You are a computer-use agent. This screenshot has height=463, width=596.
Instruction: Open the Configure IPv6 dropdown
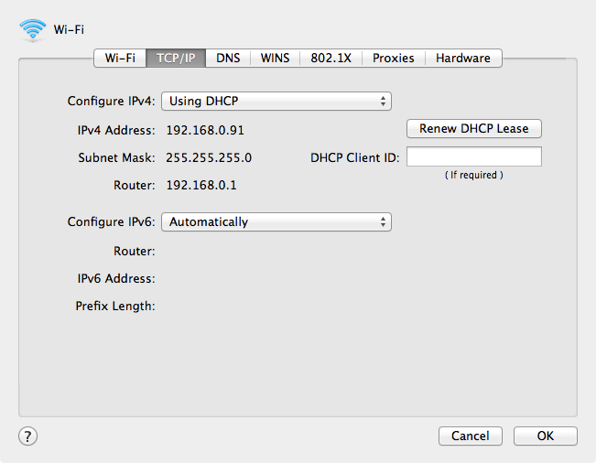click(x=276, y=221)
